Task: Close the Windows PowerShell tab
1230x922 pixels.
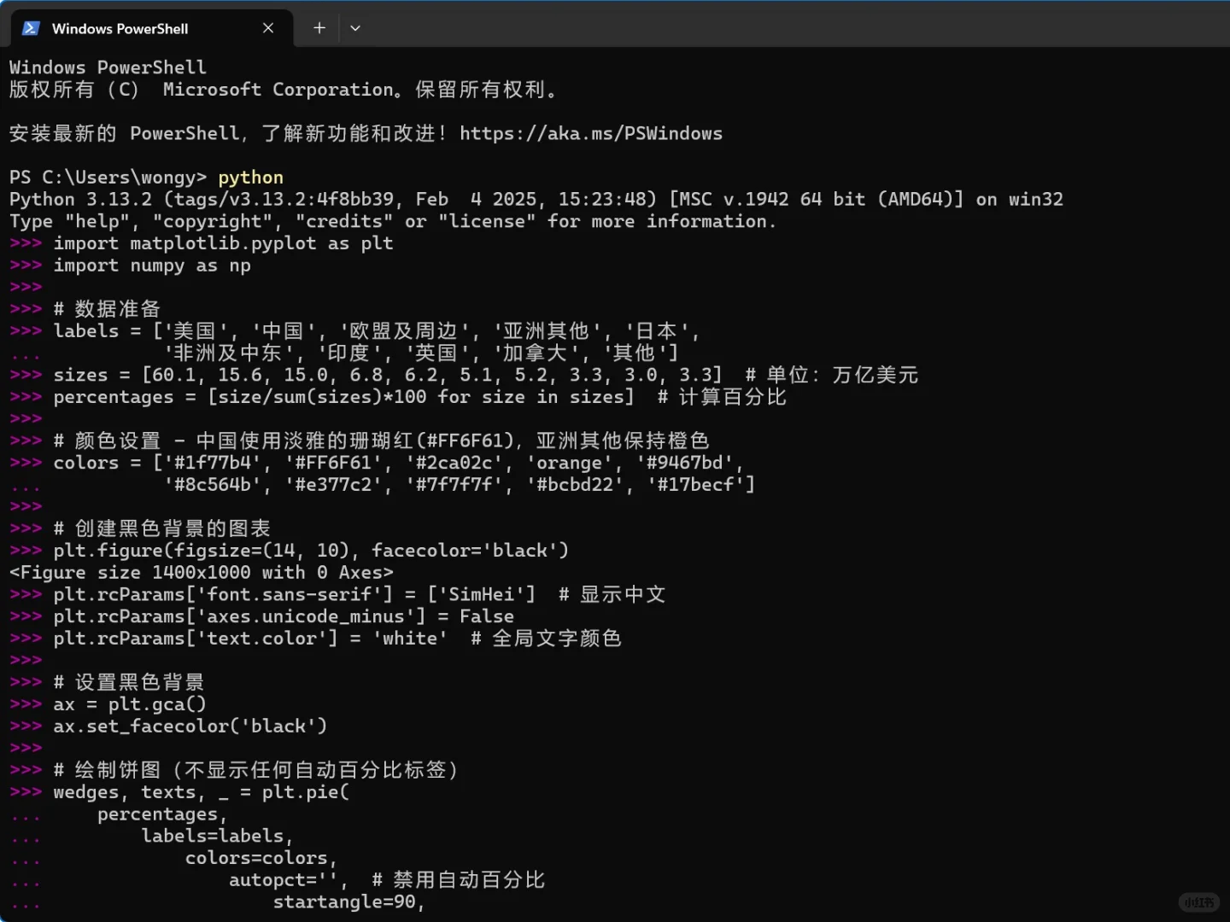Action: point(267,28)
